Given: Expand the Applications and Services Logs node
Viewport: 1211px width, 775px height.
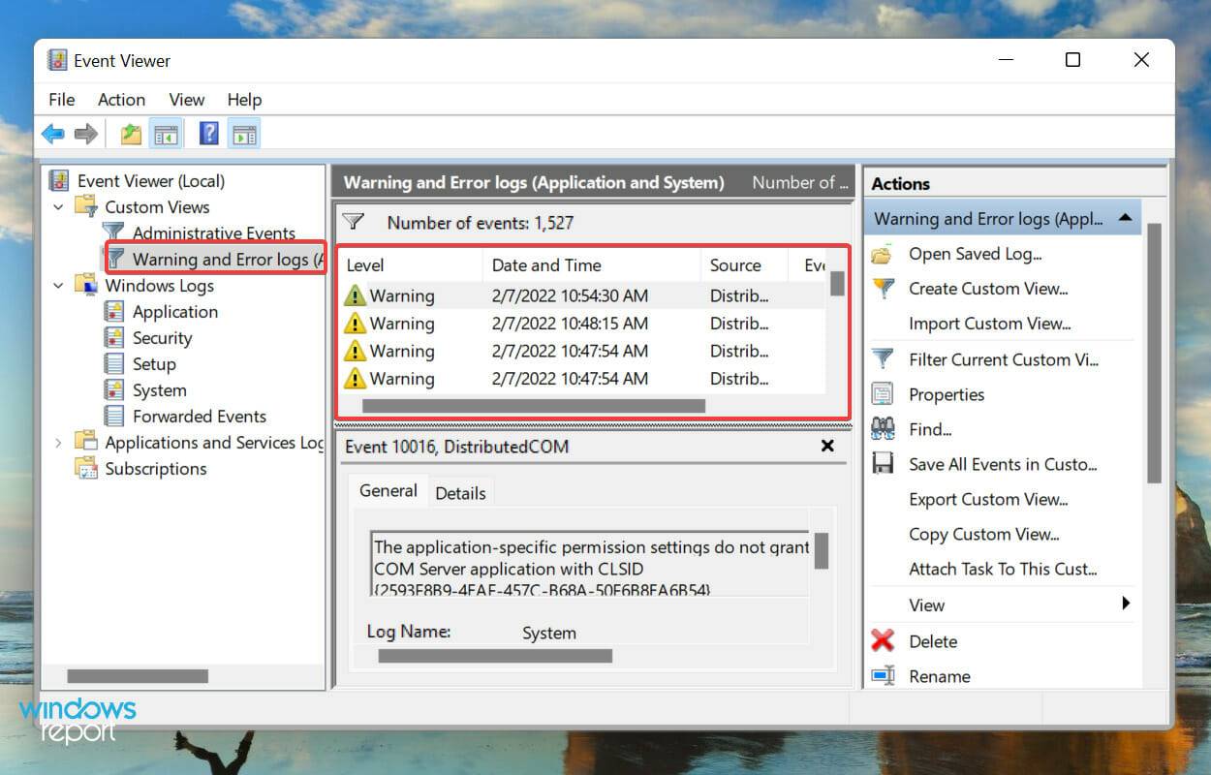Looking at the screenshot, I should click(58, 442).
